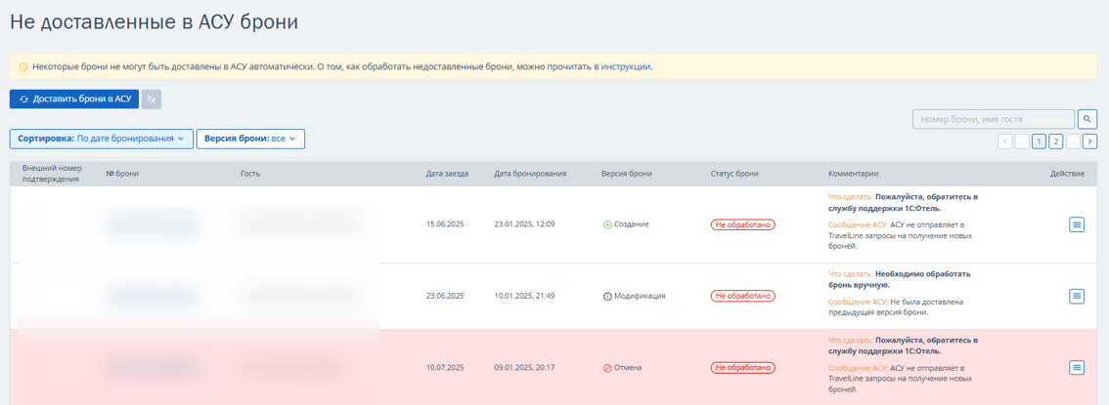1109x405 pixels.
Task: Click booking date «09.01.2025, 20:17»
Action: pos(524,368)
